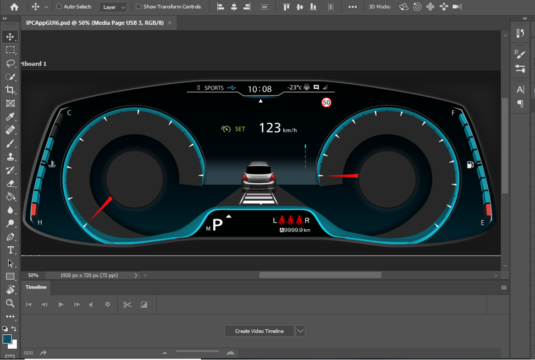Open the Layer auto-select dropdown

(113, 7)
